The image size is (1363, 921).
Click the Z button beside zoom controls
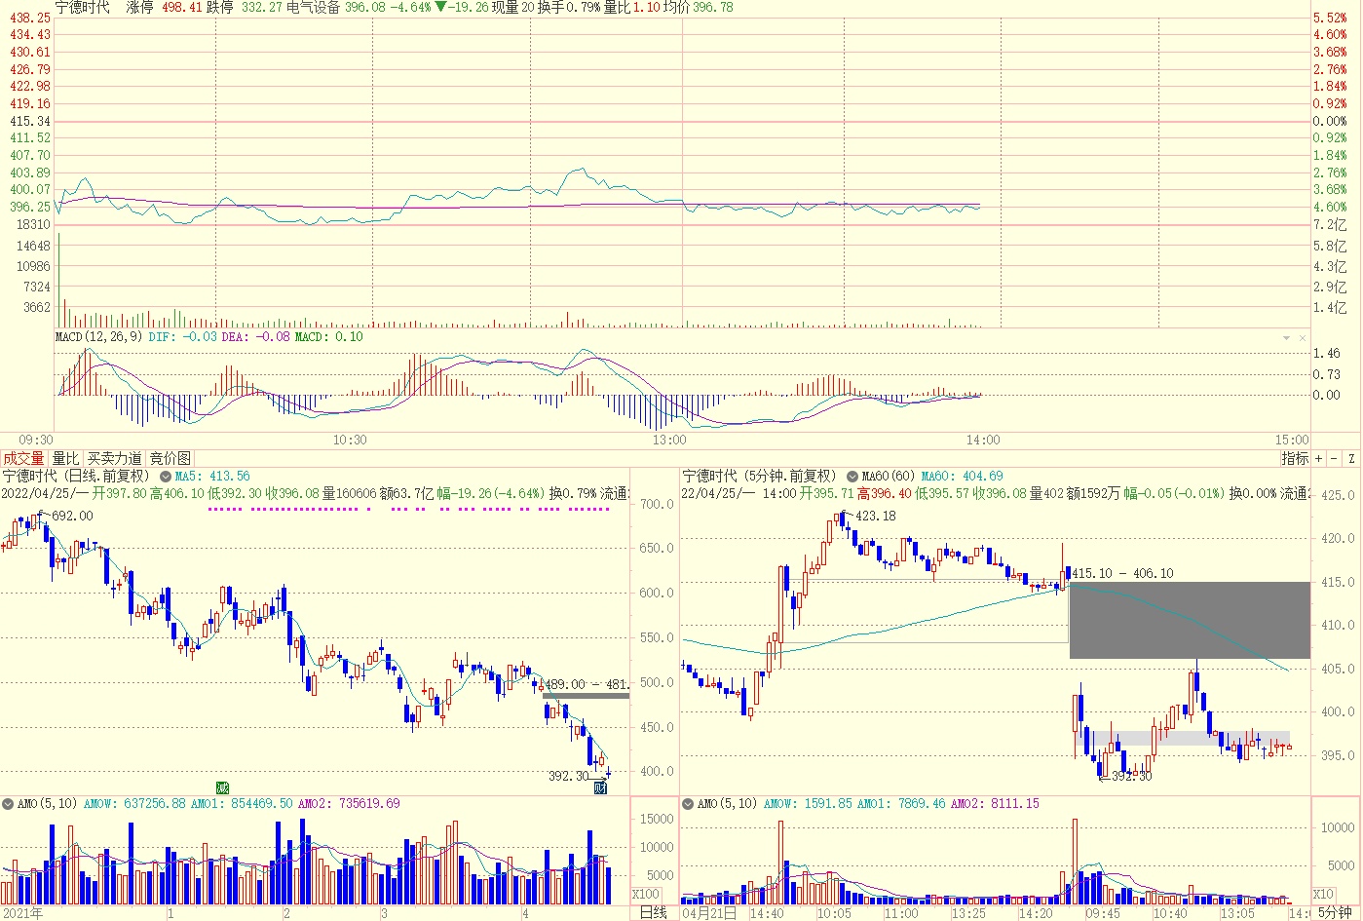pyautogui.click(x=1351, y=458)
